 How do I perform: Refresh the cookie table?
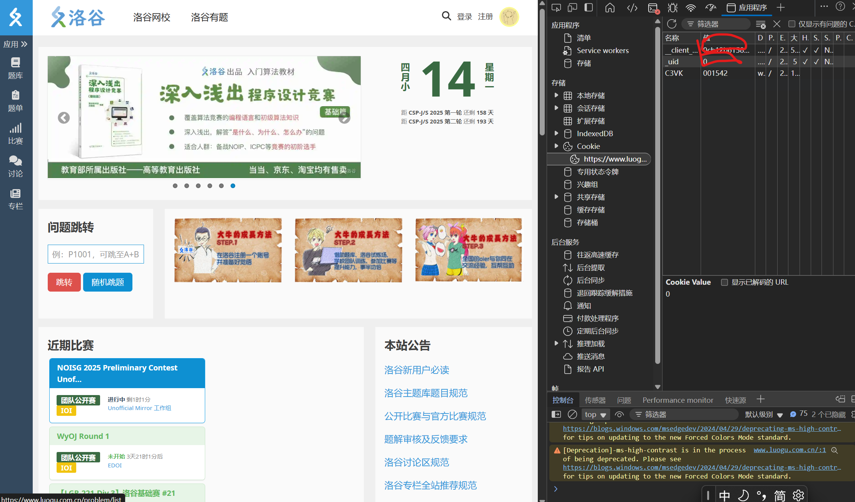click(672, 24)
